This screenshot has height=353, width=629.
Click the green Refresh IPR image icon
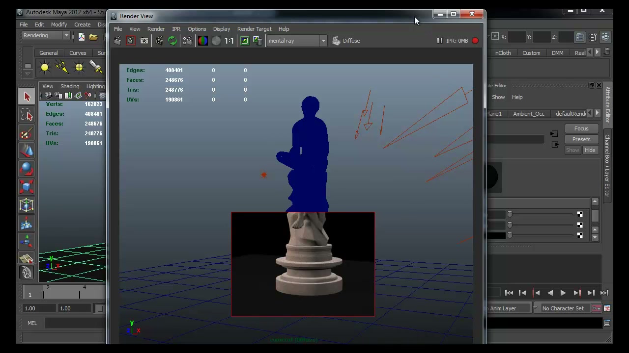tap(172, 41)
